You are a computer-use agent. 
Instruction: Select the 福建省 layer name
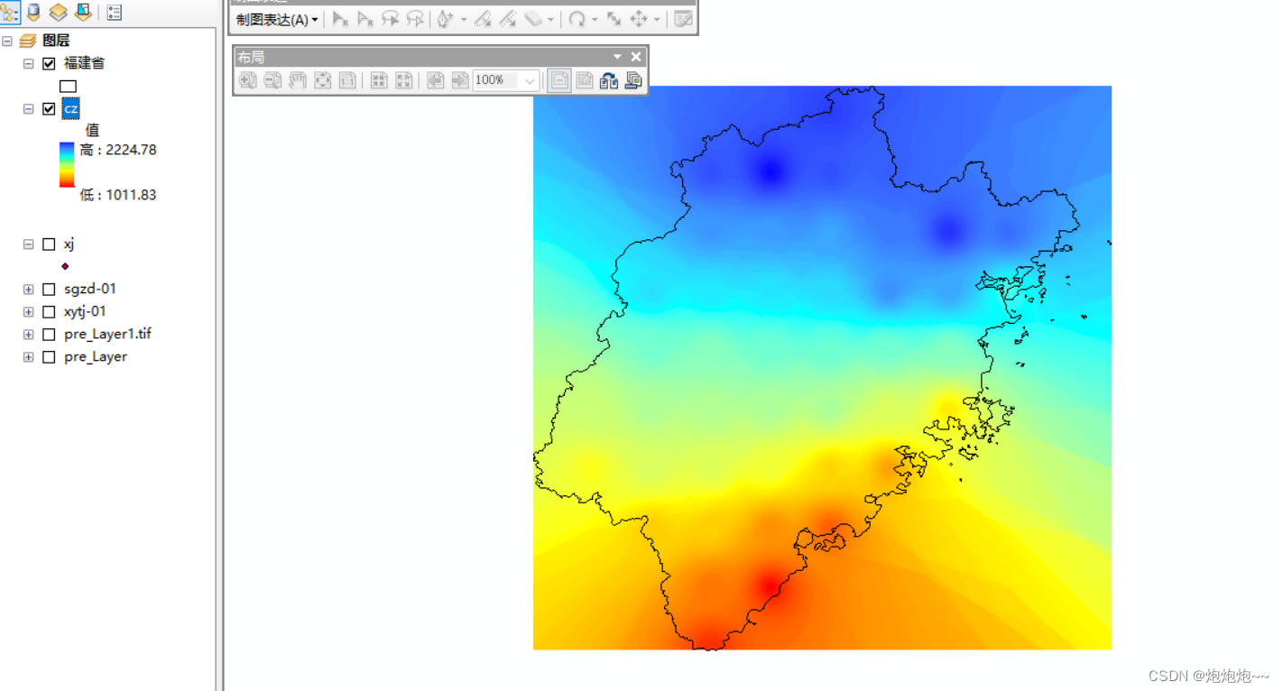click(84, 63)
